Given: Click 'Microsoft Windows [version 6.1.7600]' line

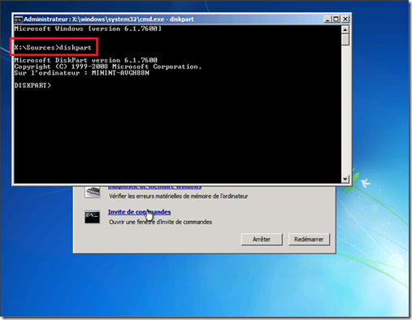Looking at the screenshot, I should [88, 28].
